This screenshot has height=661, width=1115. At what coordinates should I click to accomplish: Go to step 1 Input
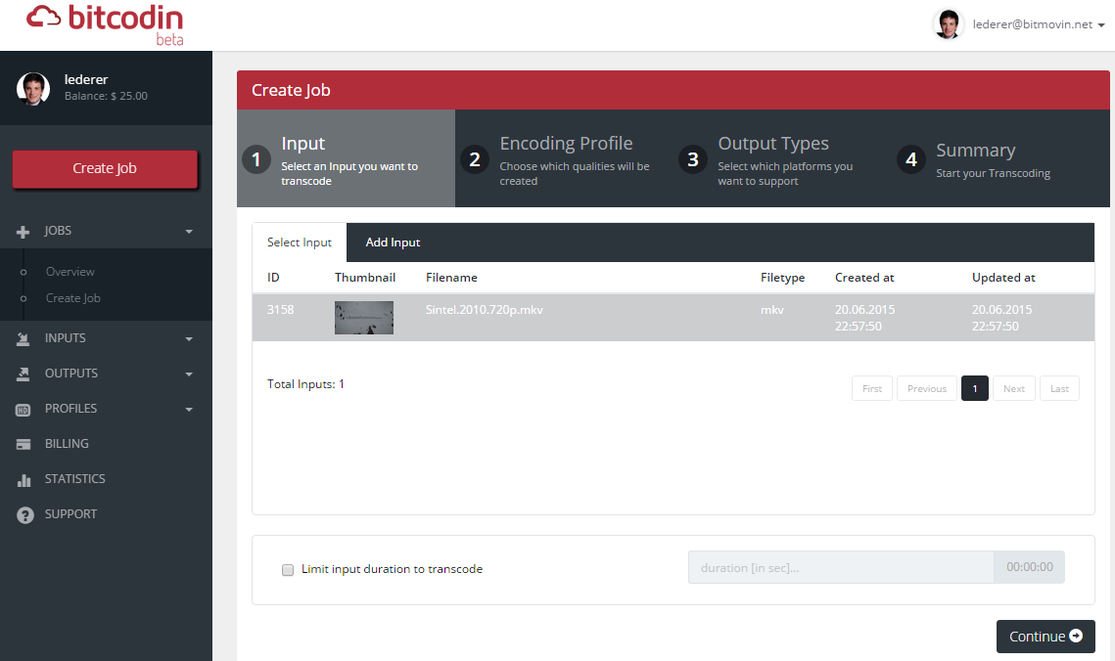(x=347, y=158)
